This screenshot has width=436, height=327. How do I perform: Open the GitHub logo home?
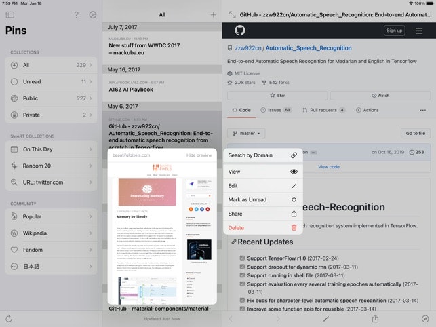pyautogui.click(x=239, y=31)
